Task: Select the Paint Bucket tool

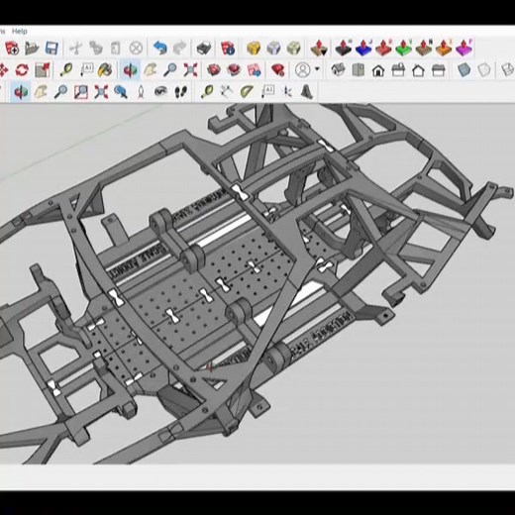Action: [x=106, y=70]
